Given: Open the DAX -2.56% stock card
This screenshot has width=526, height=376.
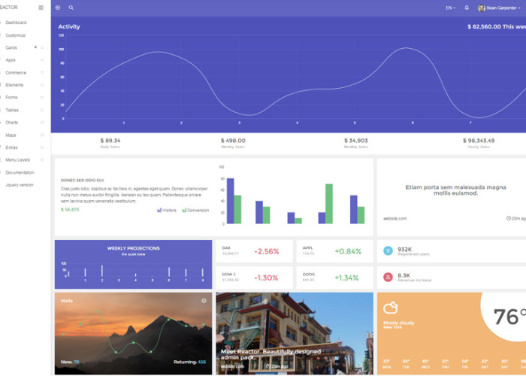Looking at the screenshot, I should (x=254, y=251).
